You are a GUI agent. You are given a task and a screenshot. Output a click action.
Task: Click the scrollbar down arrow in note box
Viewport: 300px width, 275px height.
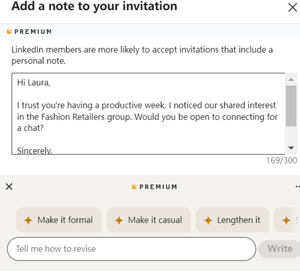291,148
